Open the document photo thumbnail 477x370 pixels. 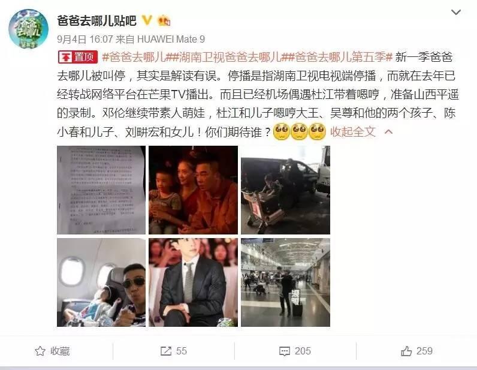point(101,190)
